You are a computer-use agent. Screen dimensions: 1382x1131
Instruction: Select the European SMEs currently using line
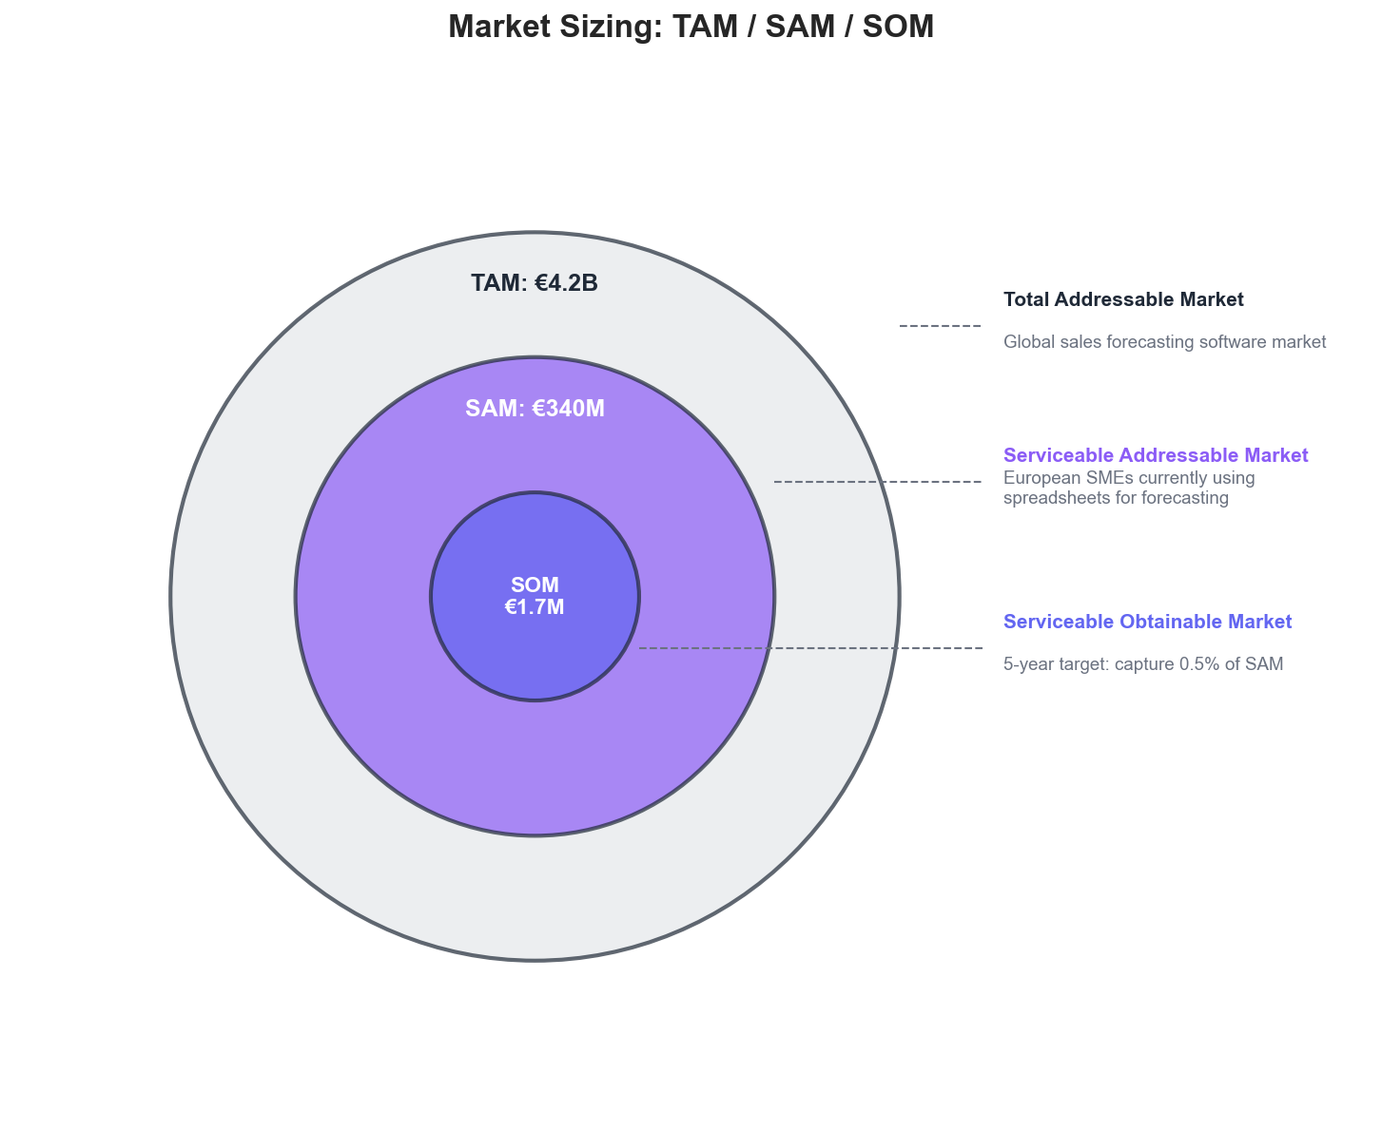1129,478
